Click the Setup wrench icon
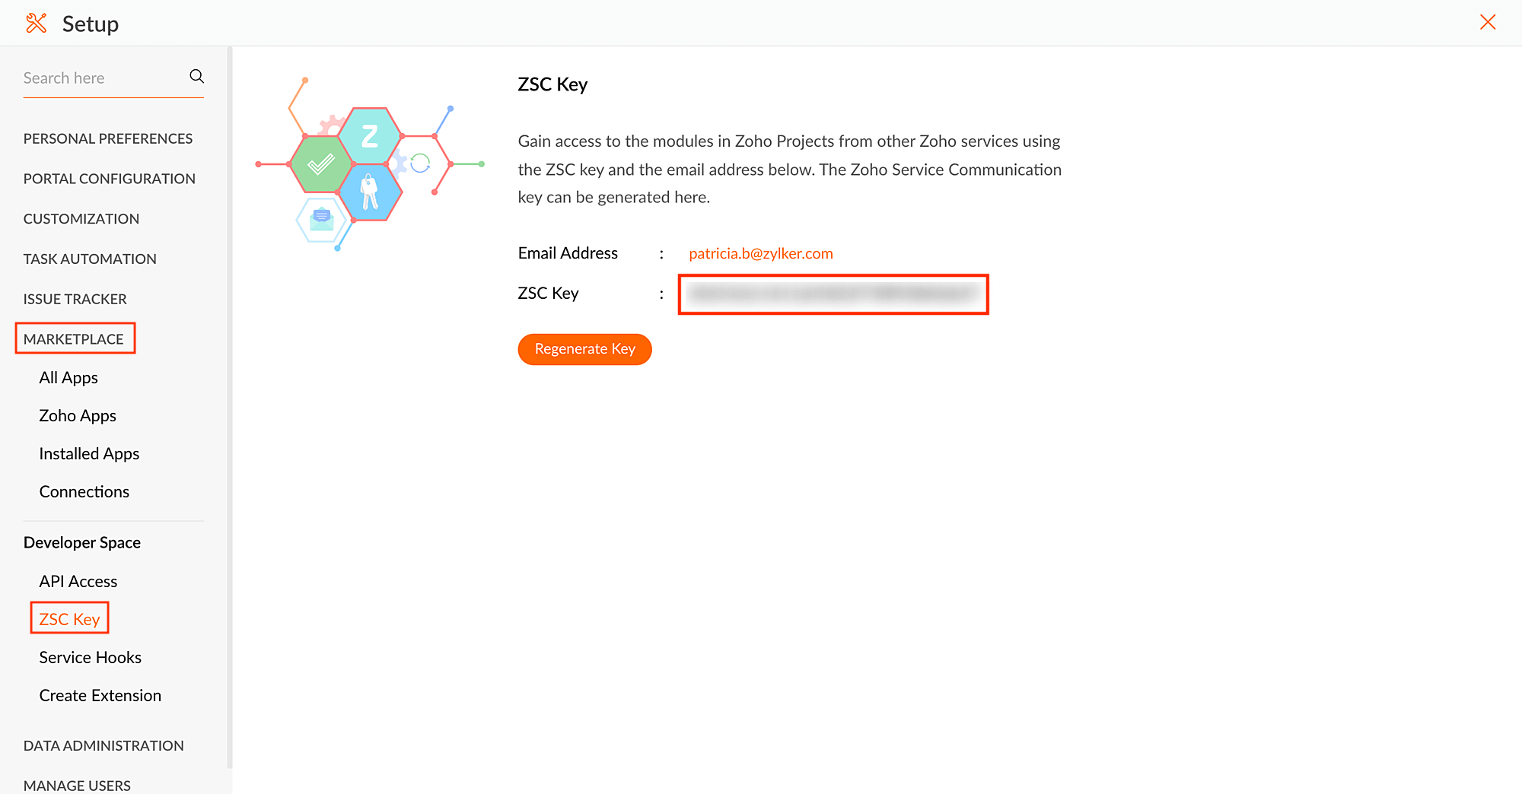This screenshot has width=1522, height=794. point(36,24)
